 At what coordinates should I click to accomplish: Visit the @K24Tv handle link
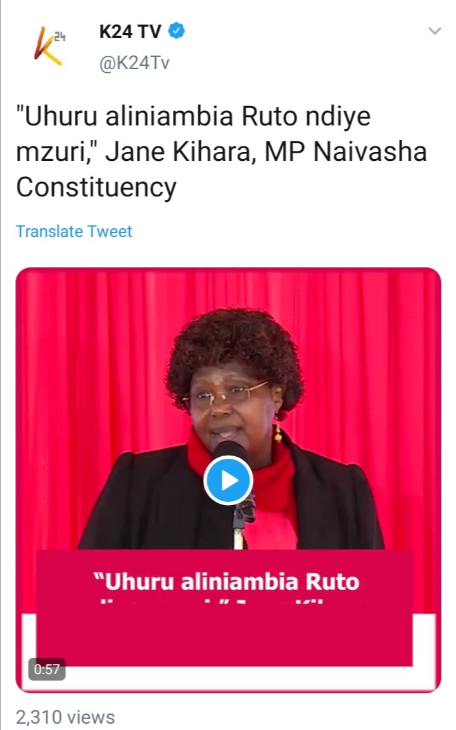[134, 63]
